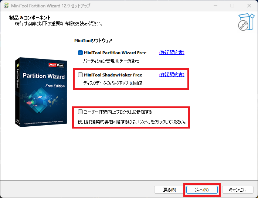Click the disabled maximize button in title bar
Image resolution: width=258 pixels, height=198 pixels.
(232, 6)
